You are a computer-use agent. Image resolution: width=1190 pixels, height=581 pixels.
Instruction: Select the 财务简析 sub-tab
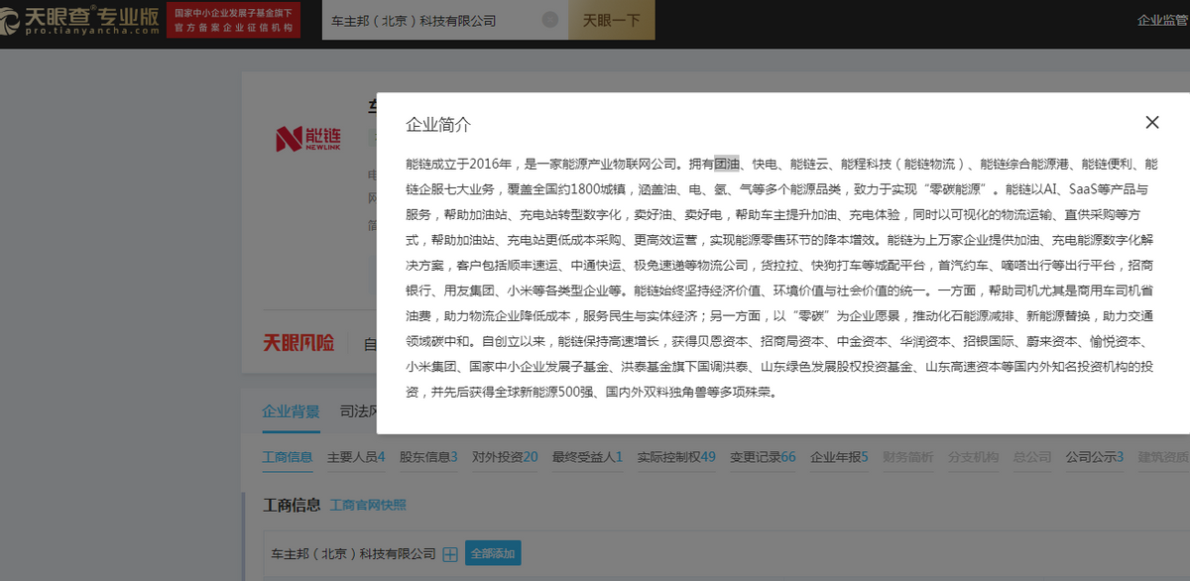(x=908, y=457)
